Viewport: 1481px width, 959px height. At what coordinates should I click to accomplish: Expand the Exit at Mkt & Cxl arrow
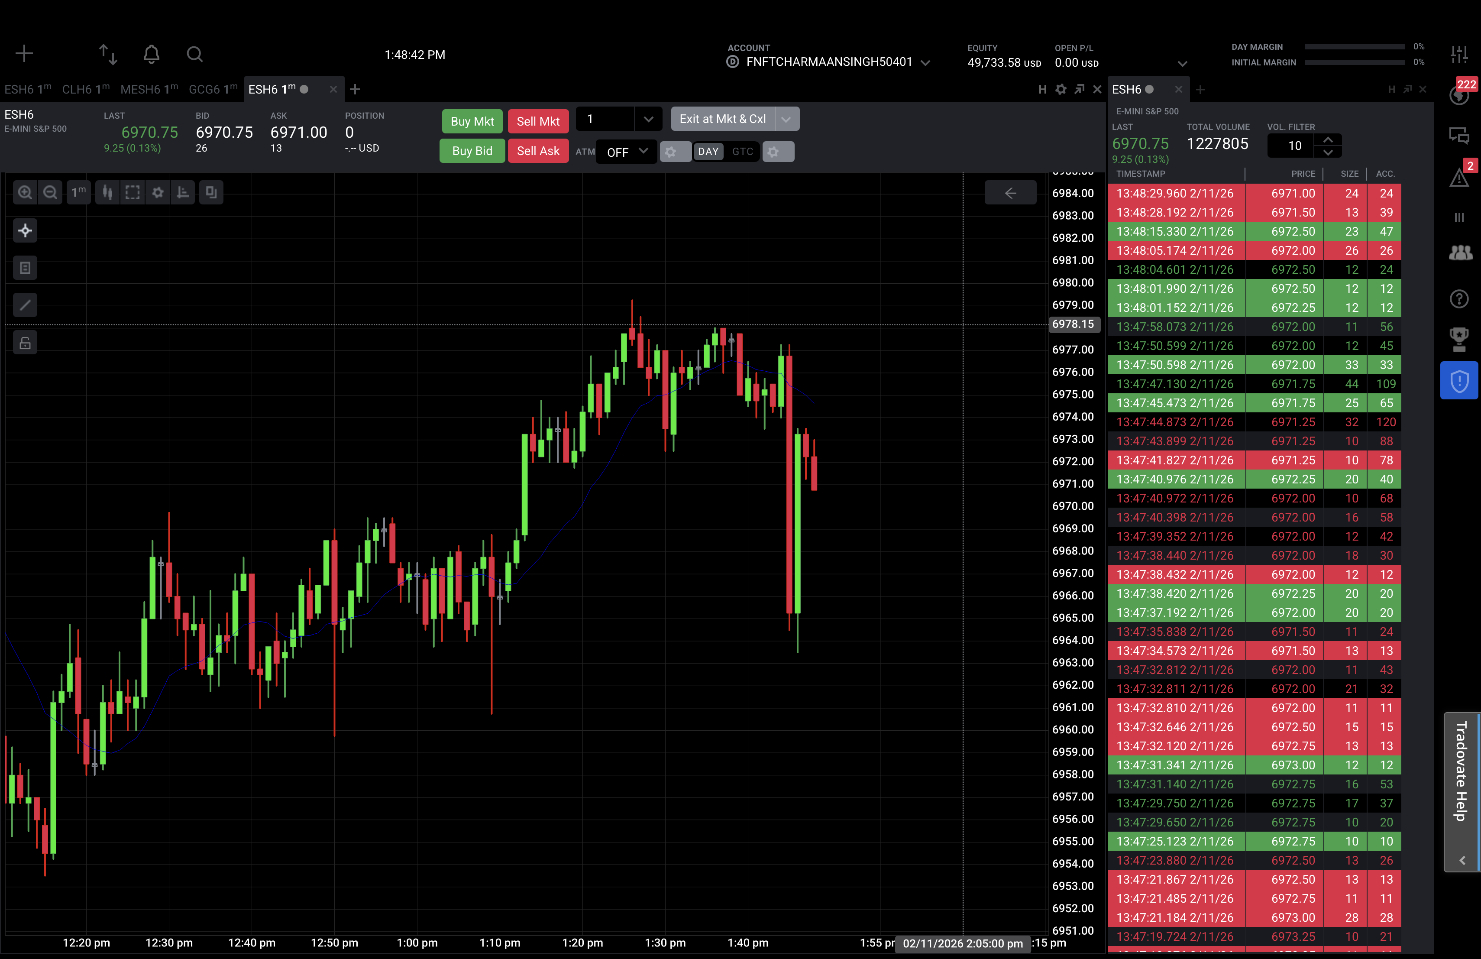[786, 119]
